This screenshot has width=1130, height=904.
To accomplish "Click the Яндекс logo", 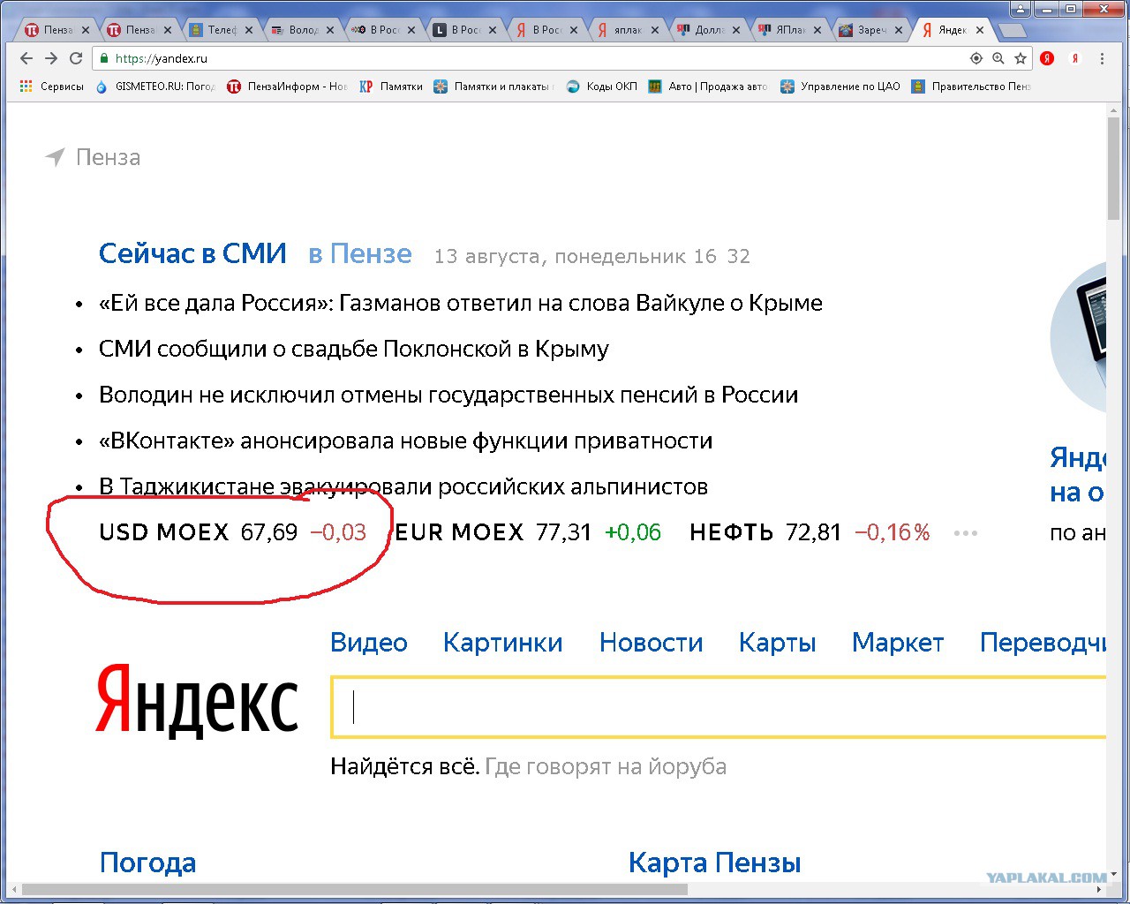I will [197, 701].
